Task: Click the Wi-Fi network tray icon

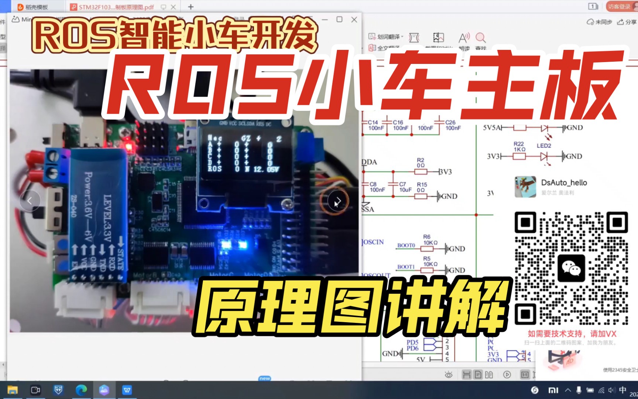Action: pyautogui.click(x=601, y=390)
